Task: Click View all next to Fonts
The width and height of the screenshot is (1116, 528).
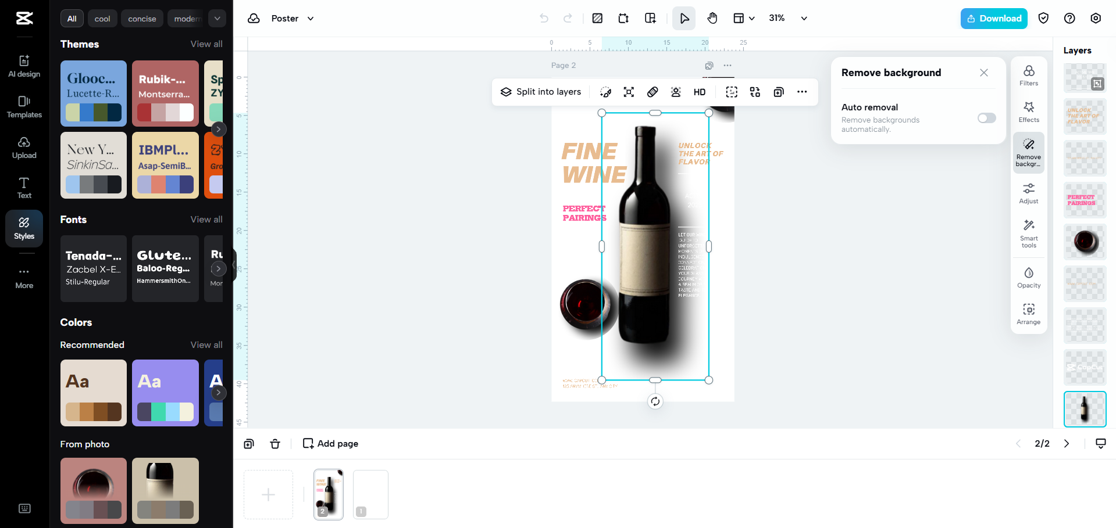Action: 206,219
